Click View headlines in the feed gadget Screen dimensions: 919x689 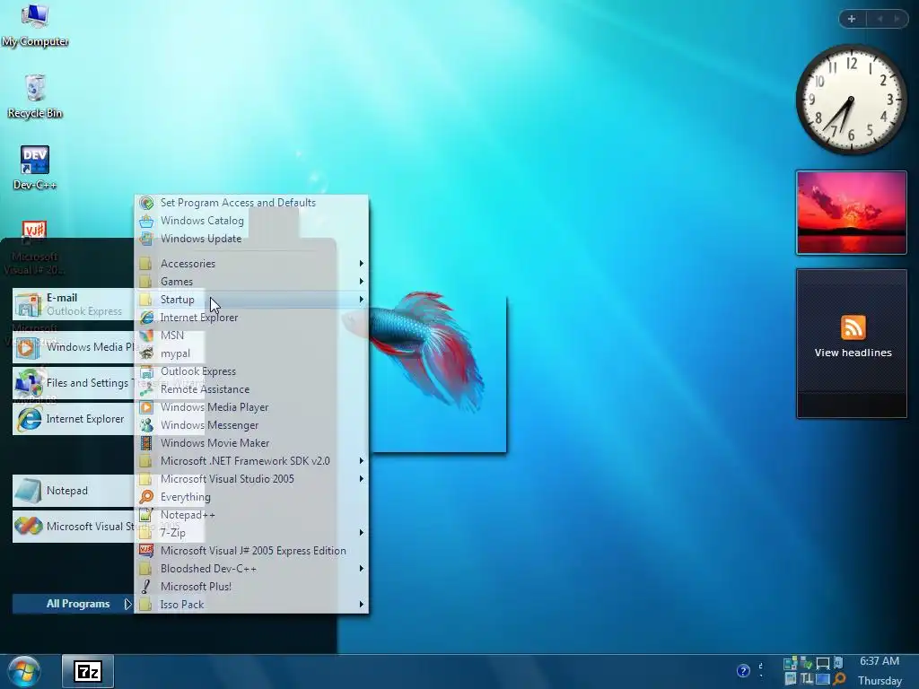pyautogui.click(x=853, y=353)
